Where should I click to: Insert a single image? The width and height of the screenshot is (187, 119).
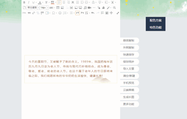[x=76, y=8]
